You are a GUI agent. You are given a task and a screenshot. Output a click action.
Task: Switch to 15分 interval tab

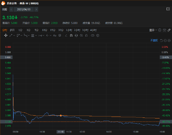[x=53, y=30]
